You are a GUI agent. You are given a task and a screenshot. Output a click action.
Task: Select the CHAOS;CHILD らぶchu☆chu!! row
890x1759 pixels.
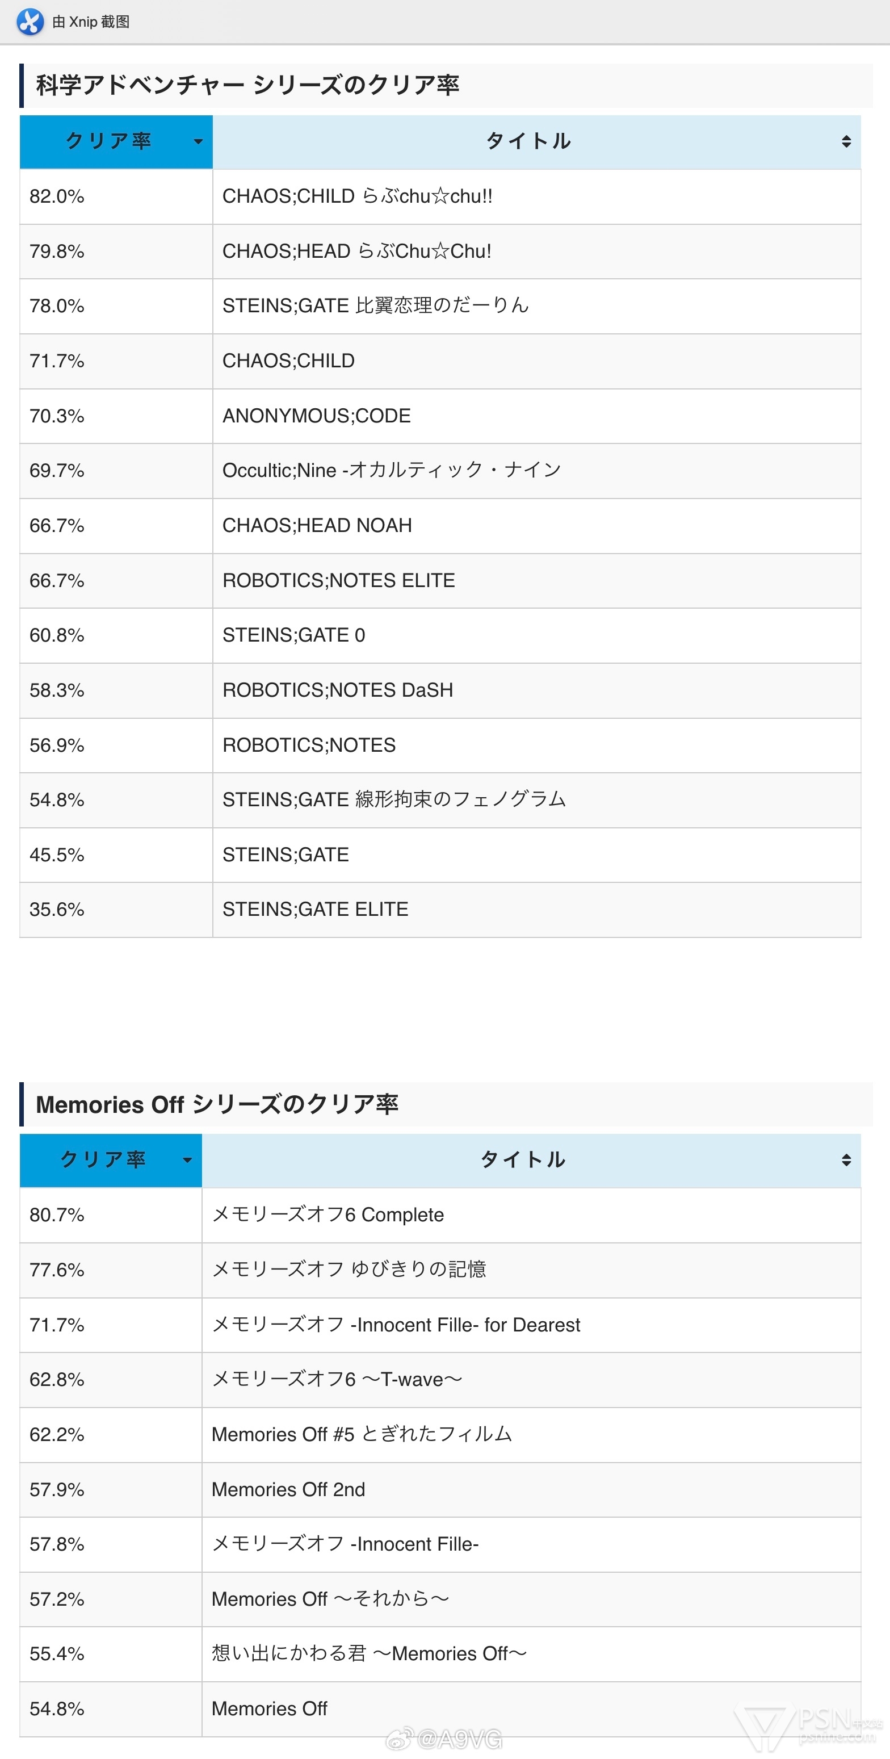click(440, 196)
